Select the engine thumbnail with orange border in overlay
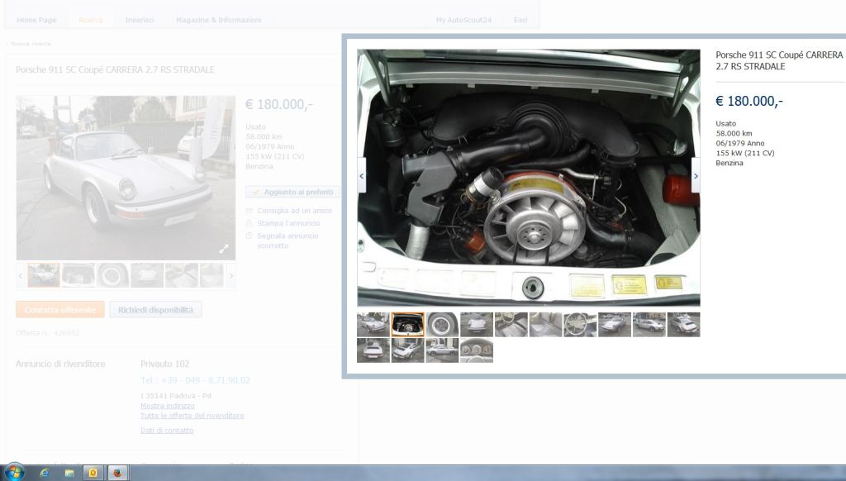The image size is (846, 481). coord(407,325)
